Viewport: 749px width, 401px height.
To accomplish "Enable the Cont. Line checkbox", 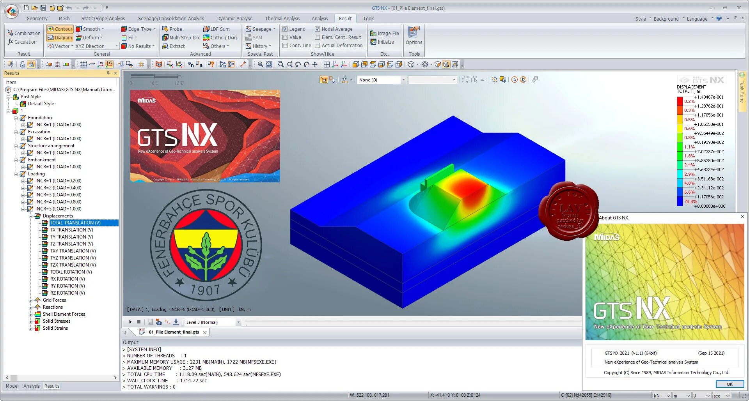I will click(x=285, y=46).
